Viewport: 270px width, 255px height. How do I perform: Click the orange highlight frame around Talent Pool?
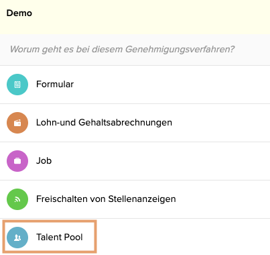click(x=50, y=221)
